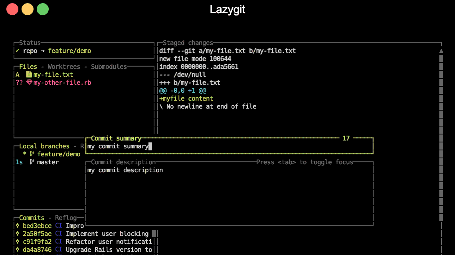
Task: Switch to the Files tab
Action: (28, 66)
